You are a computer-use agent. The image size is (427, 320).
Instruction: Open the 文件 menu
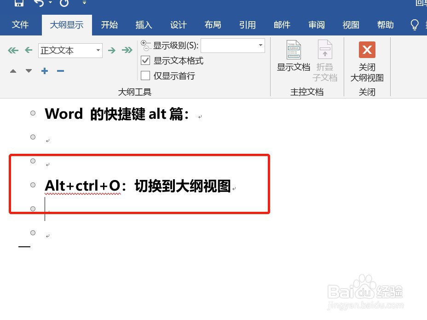(x=20, y=25)
